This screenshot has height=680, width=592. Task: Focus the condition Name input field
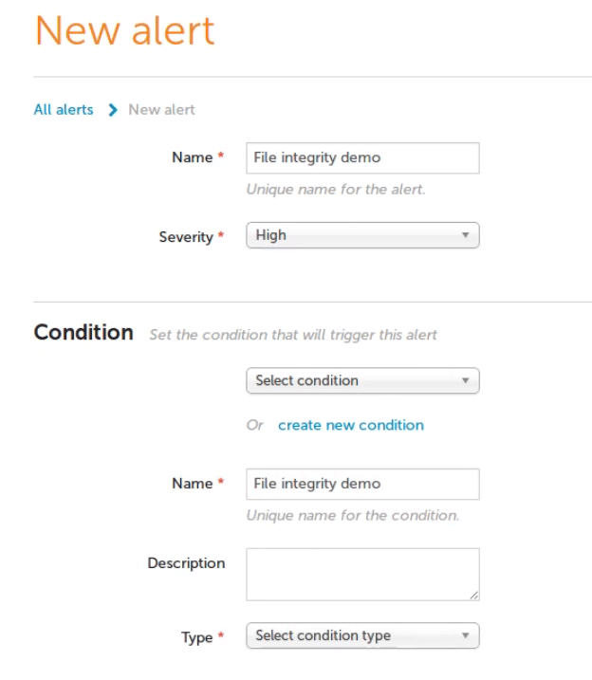362,484
